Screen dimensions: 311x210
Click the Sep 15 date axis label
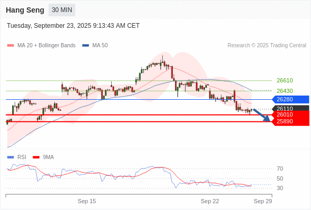(86, 201)
